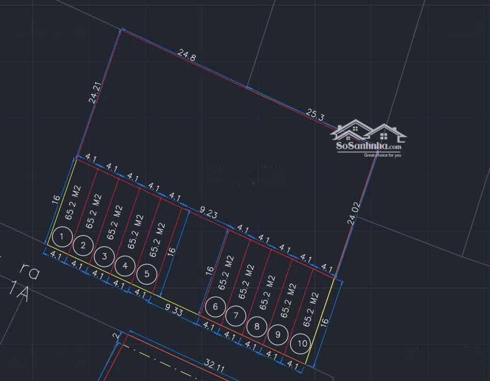This screenshot has width=490, height=381.
Task: Pick the circled lot number 3 marker
Action: [x=104, y=256]
